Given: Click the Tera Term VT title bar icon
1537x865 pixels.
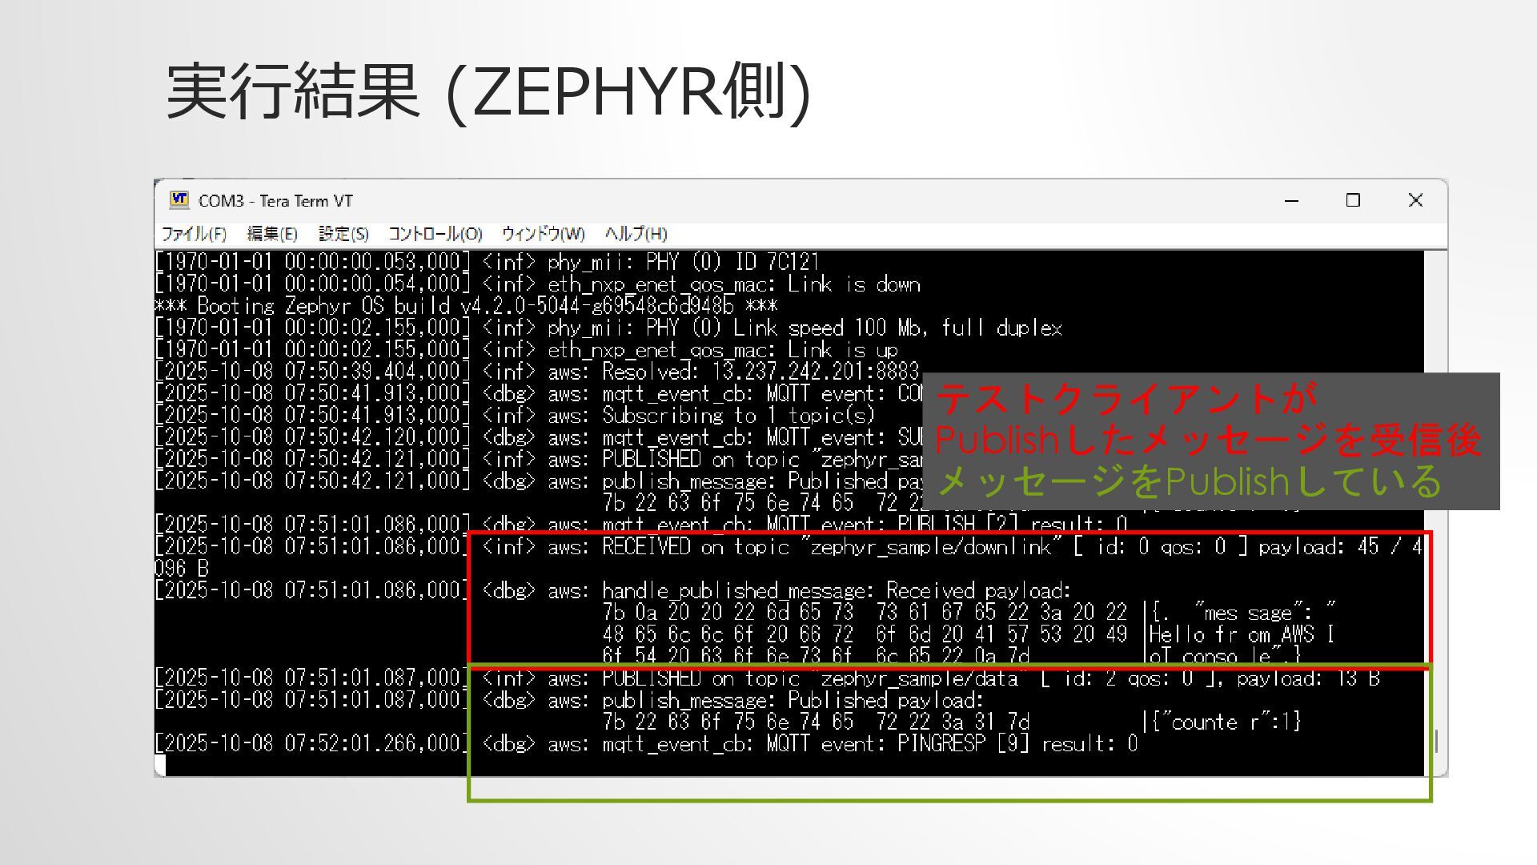Looking at the screenshot, I should (179, 200).
